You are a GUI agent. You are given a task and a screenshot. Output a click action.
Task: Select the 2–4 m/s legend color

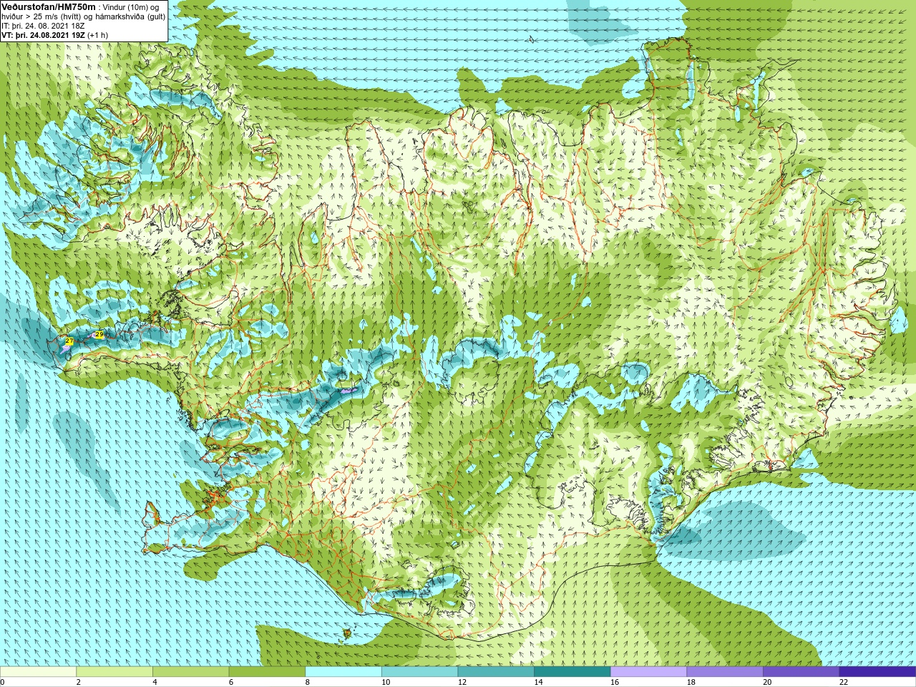click(x=114, y=672)
